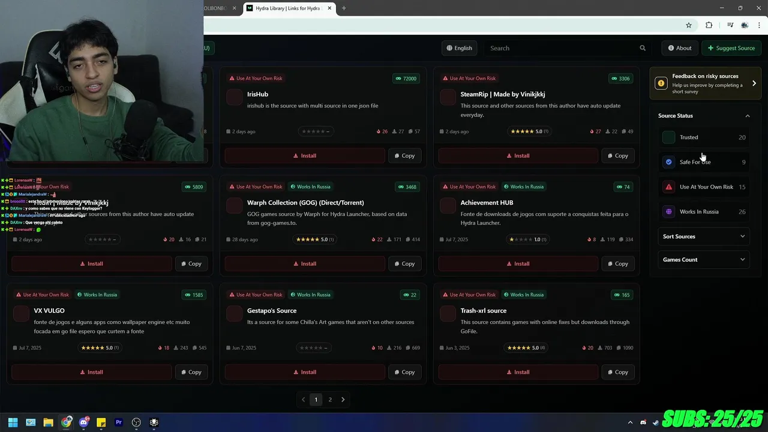Open the English language selector
The width and height of the screenshot is (768, 432).
coord(459,48)
